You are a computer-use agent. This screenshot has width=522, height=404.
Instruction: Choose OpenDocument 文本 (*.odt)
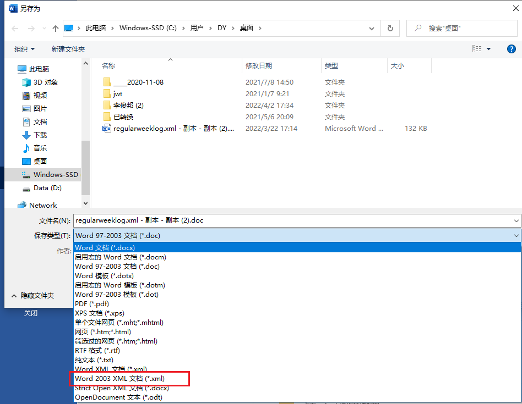(x=297, y=397)
